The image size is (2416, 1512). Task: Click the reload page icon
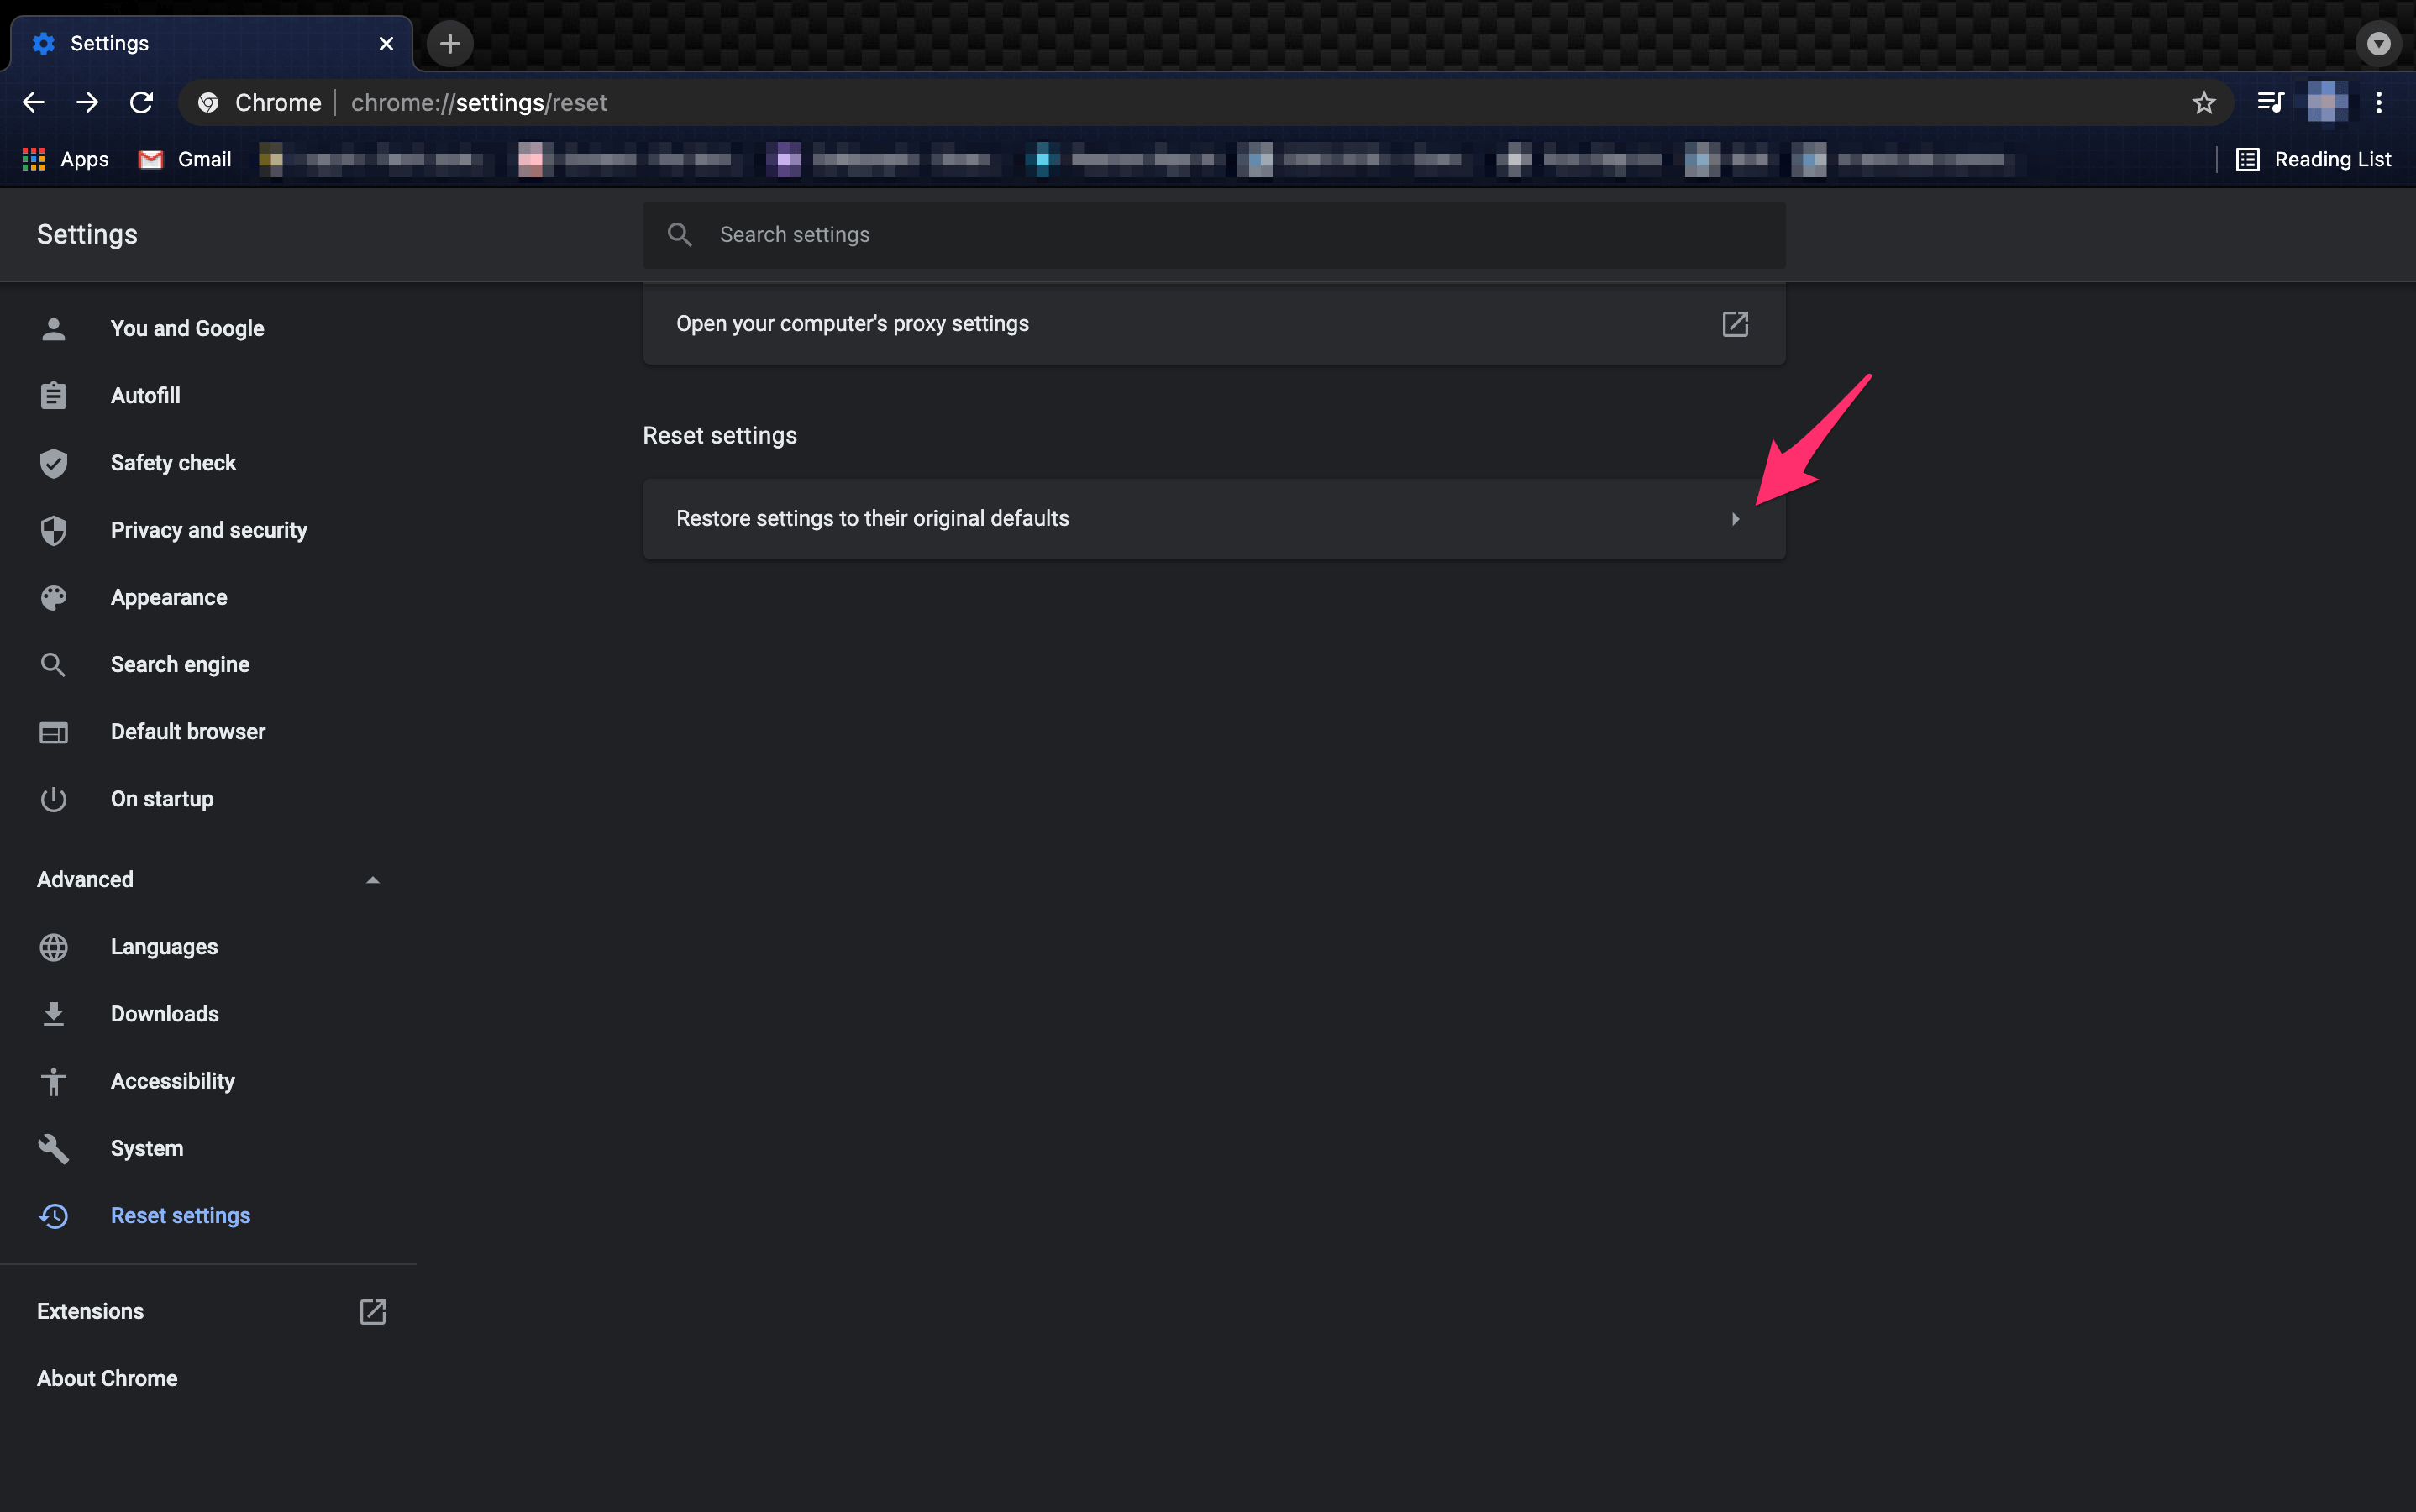[x=142, y=102]
